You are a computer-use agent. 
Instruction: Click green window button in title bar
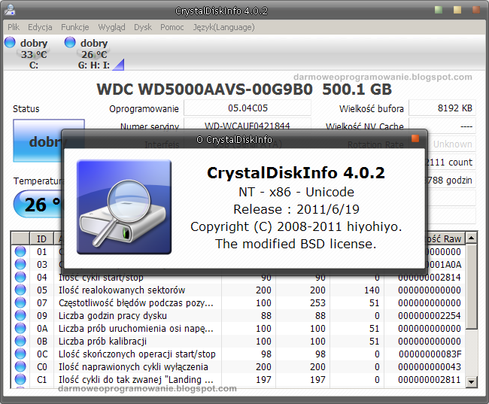[439, 10]
